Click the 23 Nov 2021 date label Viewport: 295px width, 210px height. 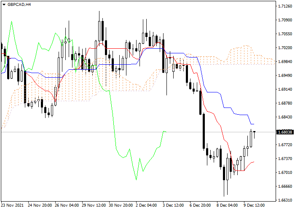12,205
